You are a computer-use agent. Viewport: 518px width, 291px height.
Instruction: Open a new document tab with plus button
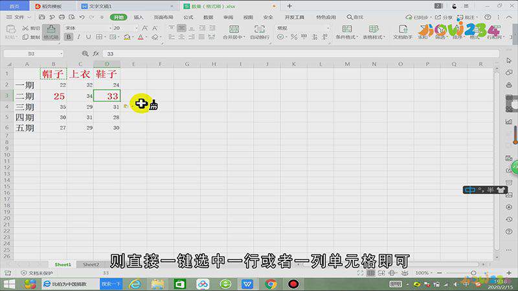[289, 6]
